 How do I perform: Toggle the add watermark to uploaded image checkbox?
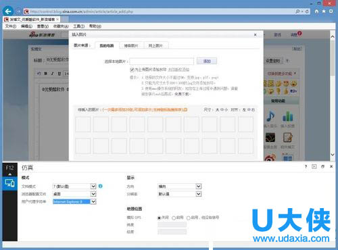click(132, 70)
